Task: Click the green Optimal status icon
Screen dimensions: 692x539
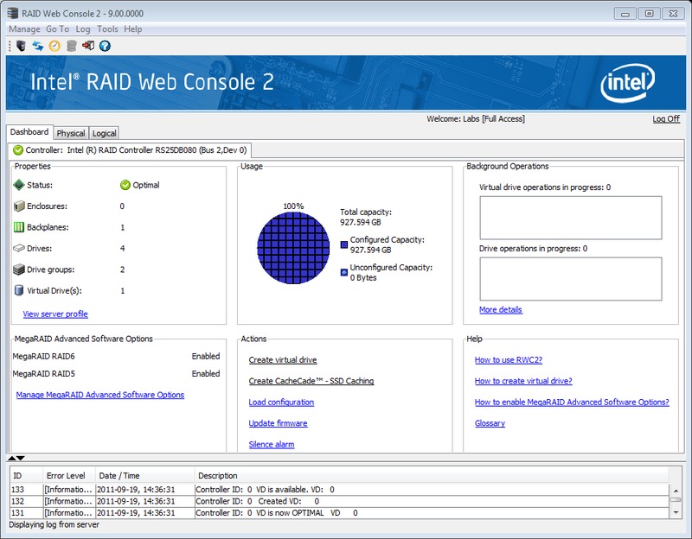Action: [125, 185]
